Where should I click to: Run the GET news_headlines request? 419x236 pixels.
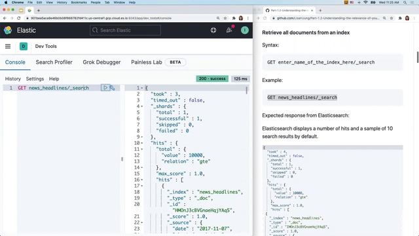(x=105, y=88)
